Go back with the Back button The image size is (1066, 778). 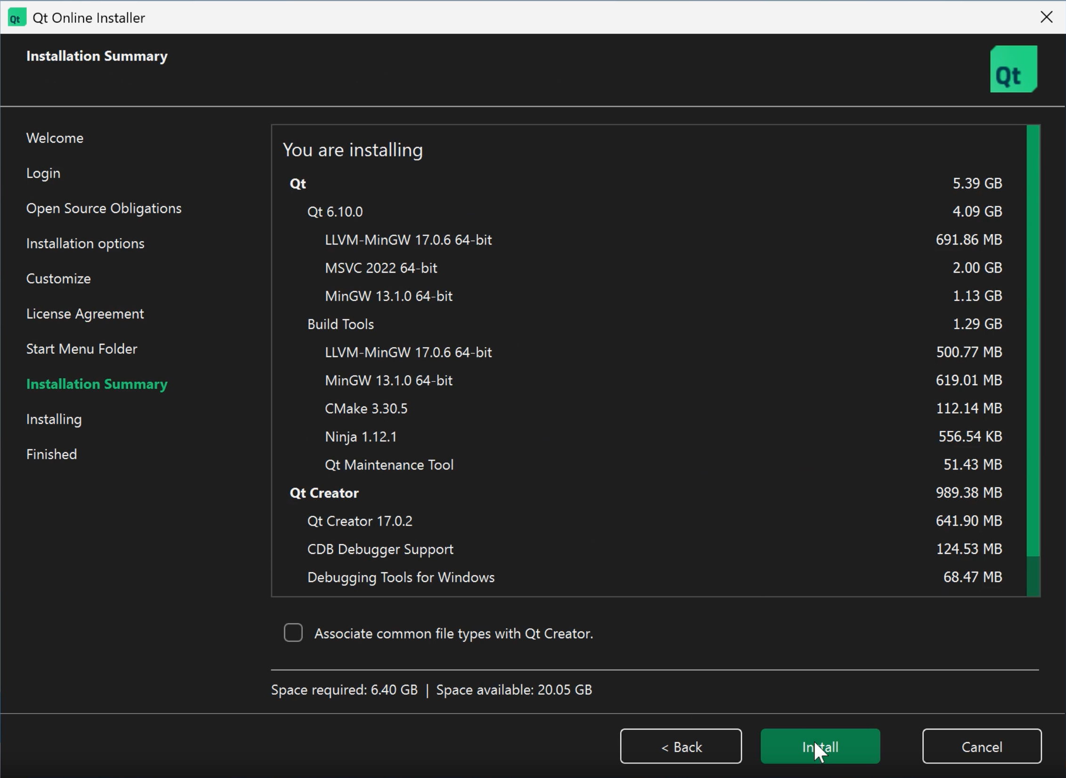click(x=680, y=746)
